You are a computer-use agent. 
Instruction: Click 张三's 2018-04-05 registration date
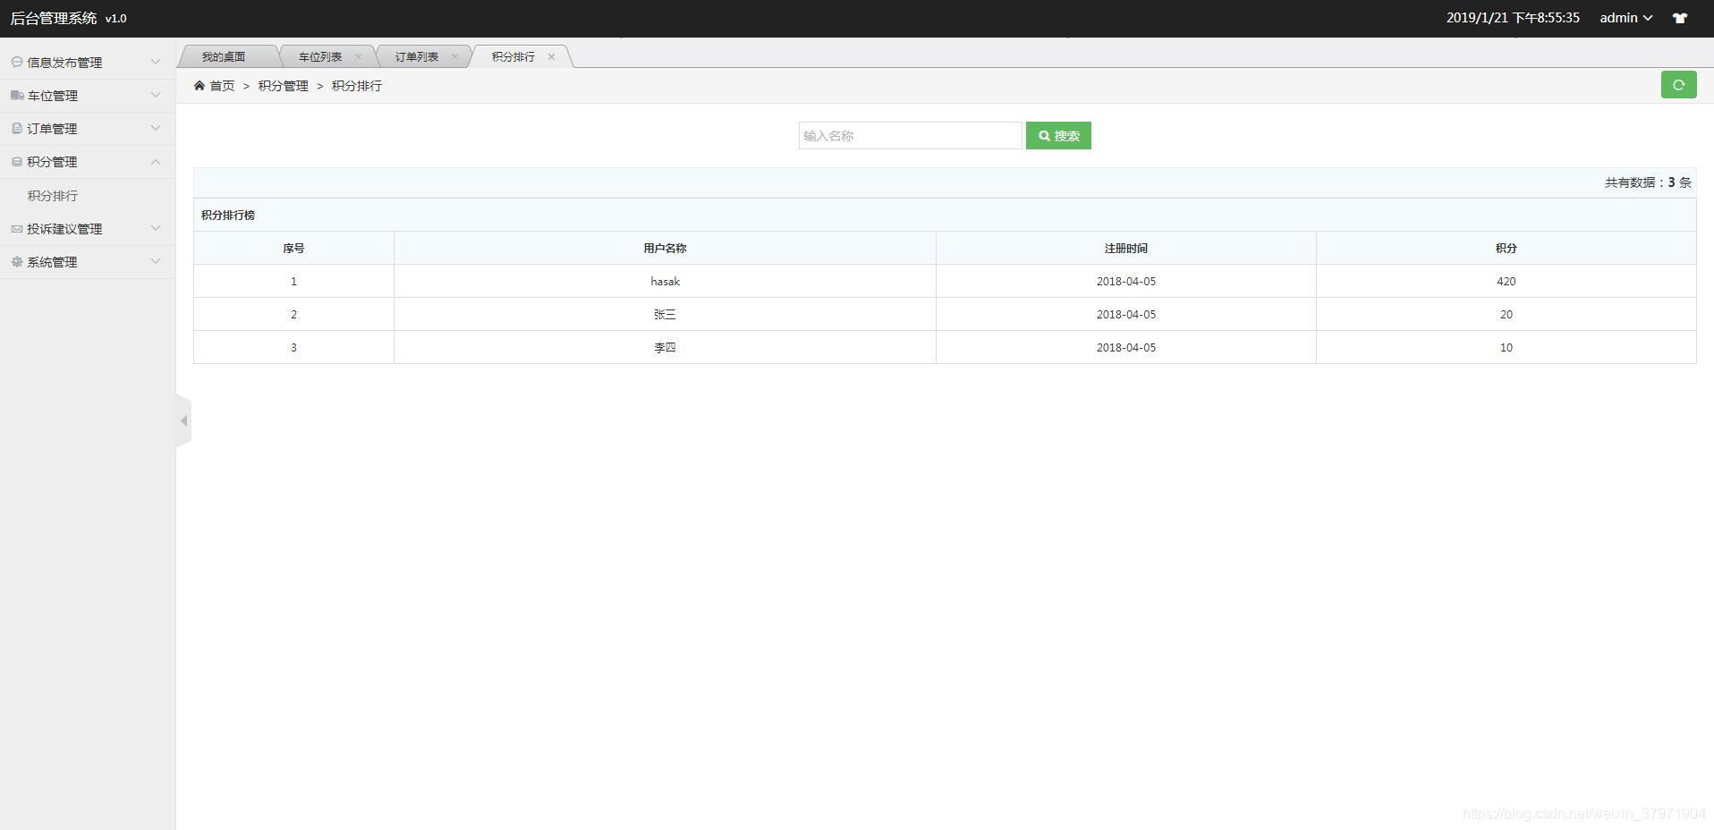click(1126, 314)
